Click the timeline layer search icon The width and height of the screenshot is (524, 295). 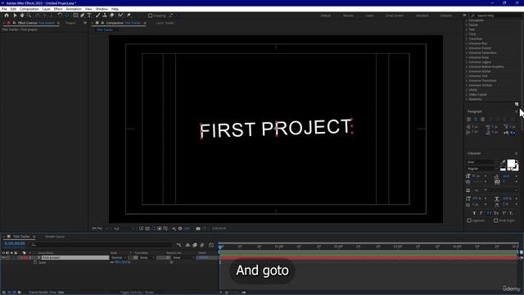pyautogui.click(x=34, y=245)
